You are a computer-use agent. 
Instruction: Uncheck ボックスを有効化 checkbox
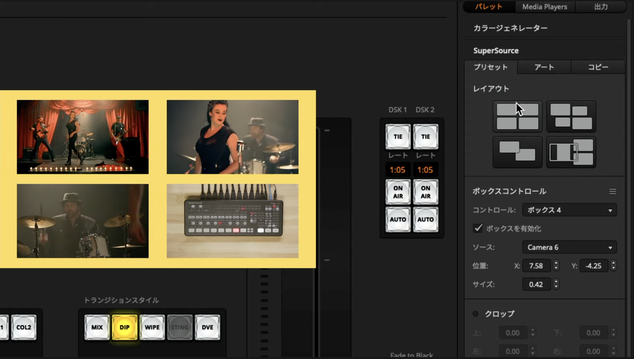click(x=478, y=228)
